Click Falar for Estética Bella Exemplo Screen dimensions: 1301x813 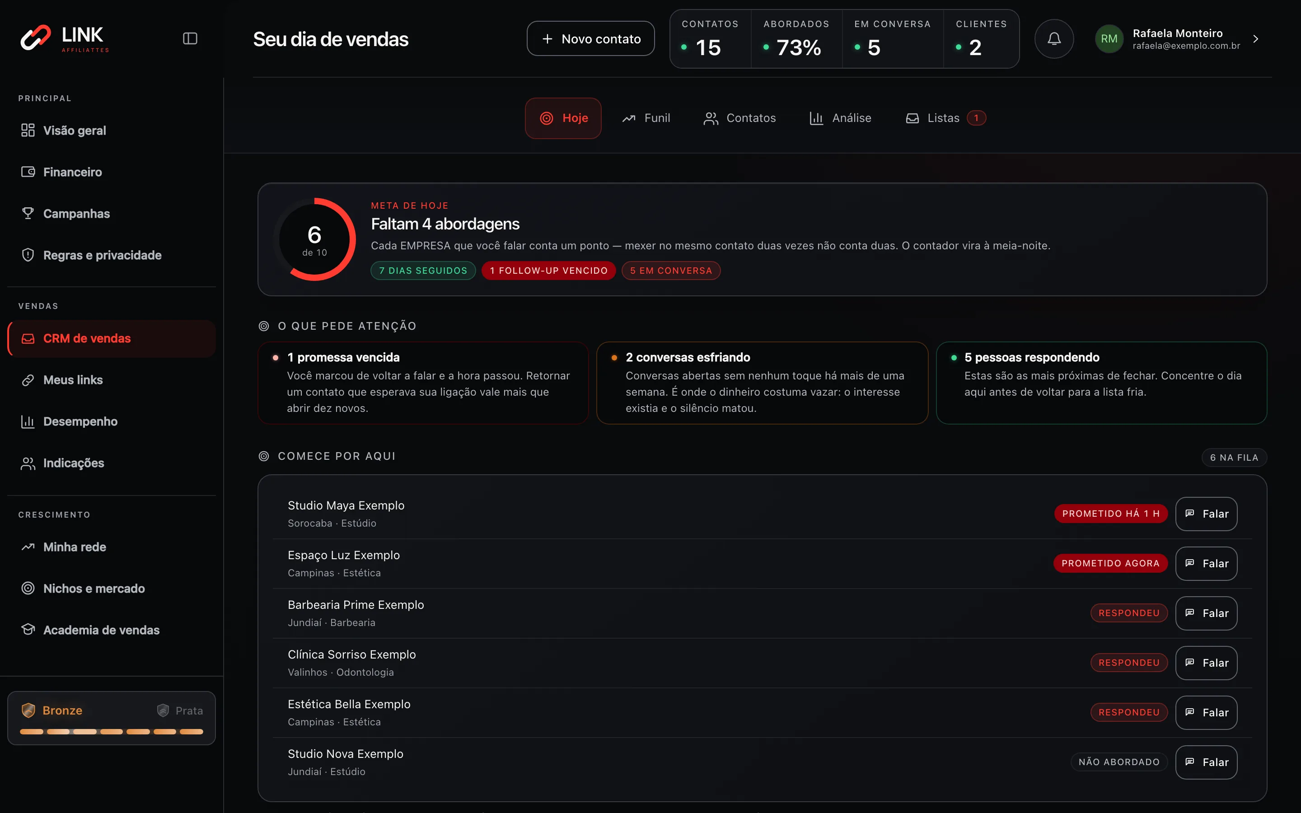pyautogui.click(x=1206, y=712)
